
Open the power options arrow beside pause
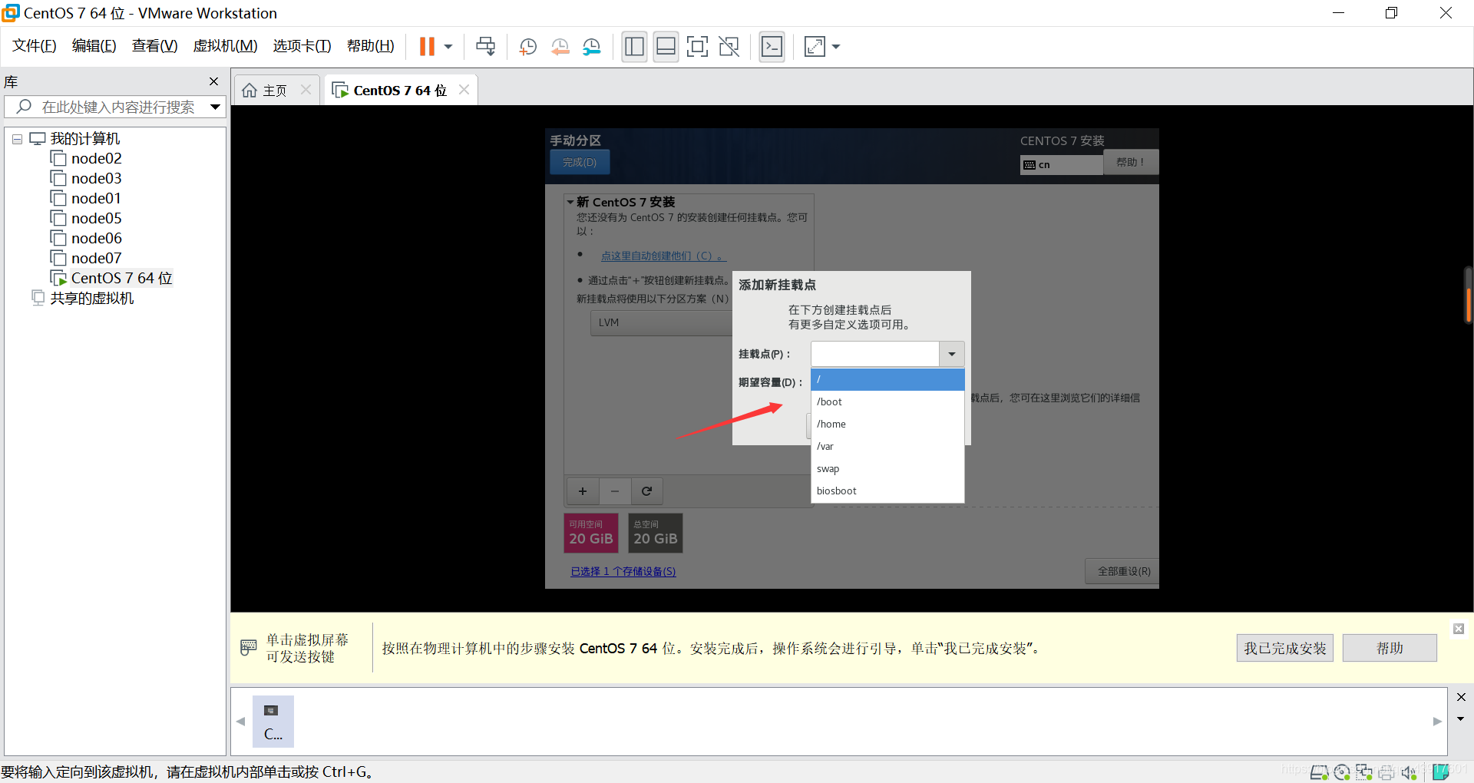click(448, 47)
